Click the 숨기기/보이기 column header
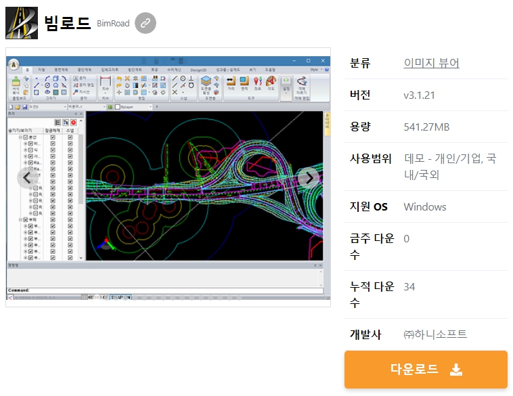Viewport: 513px width, 396px height. point(25,131)
